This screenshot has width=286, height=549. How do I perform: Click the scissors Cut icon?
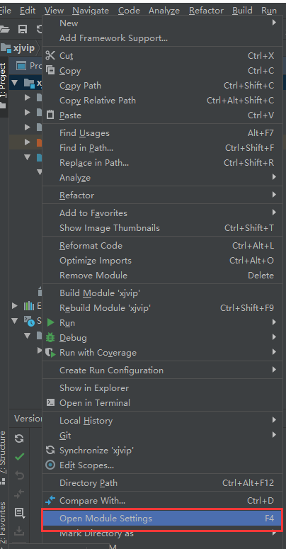[50, 56]
